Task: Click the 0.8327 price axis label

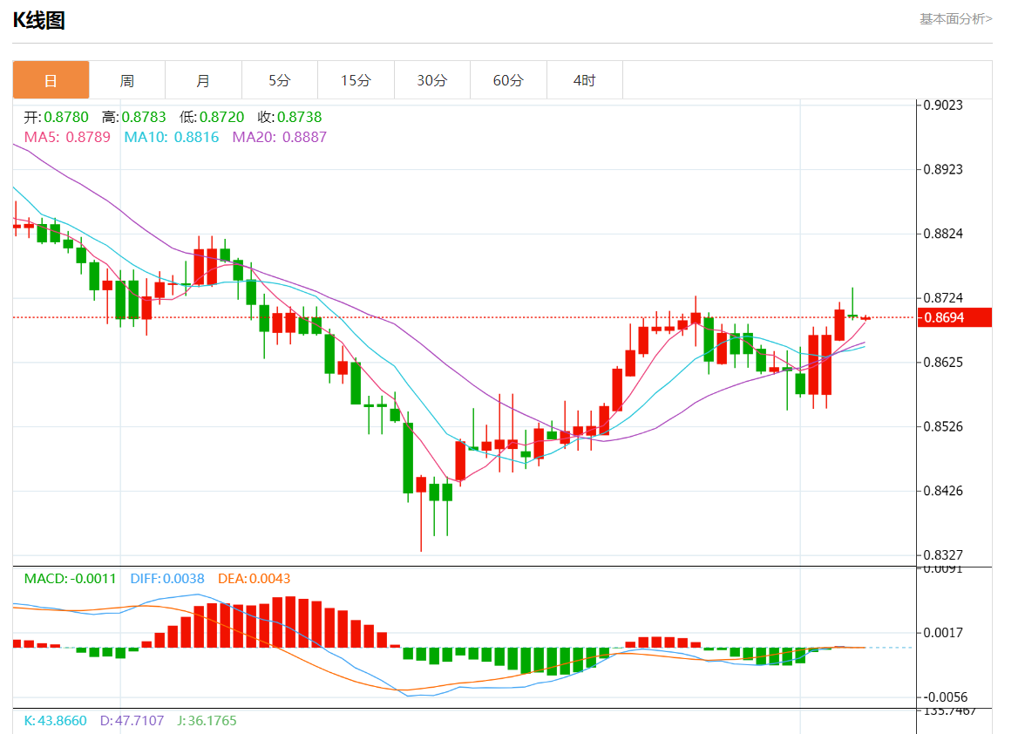Action: pyautogui.click(x=943, y=555)
